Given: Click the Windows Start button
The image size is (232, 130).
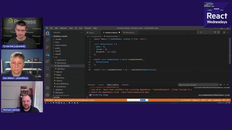Looking at the screenshot, I should coord(46,103).
